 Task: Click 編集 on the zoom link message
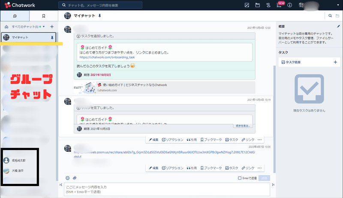pos(153,168)
